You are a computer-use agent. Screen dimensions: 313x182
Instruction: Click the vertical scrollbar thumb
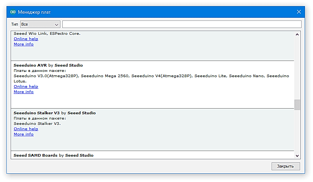point(297,105)
